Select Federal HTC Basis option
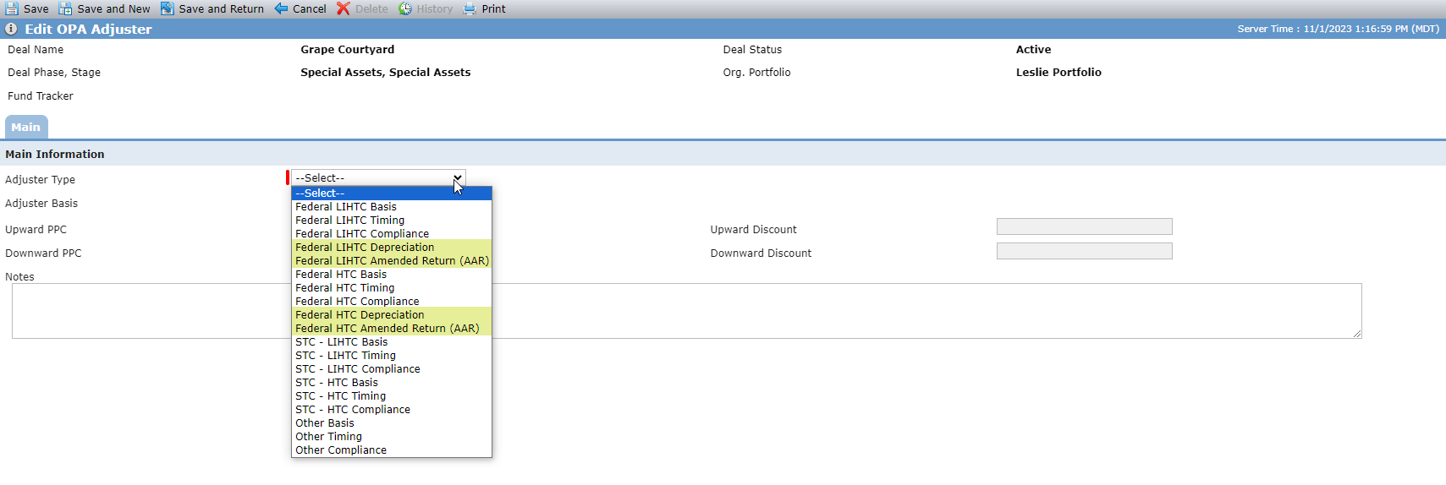Image resolution: width=1446 pixels, height=485 pixels. (392, 275)
